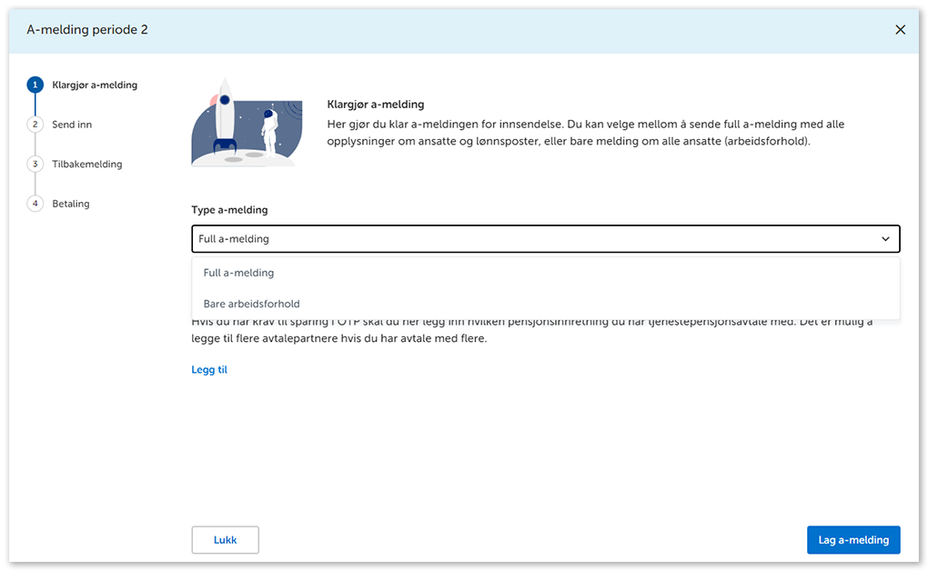Image resolution: width=928 pixels, height=571 pixels.
Task: Click the step 1 circle icon
Action: 35,85
